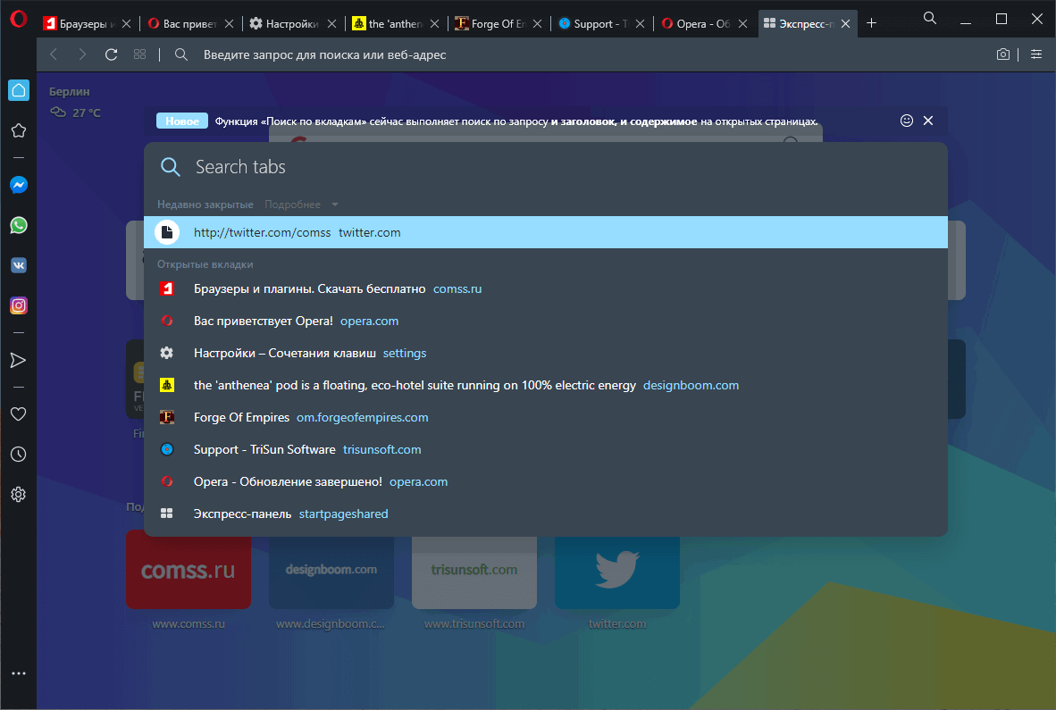The height and width of the screenshot is (710, 1056).
Task: Close the Forge Of Empires tab
Action: (x=538, y=23)
